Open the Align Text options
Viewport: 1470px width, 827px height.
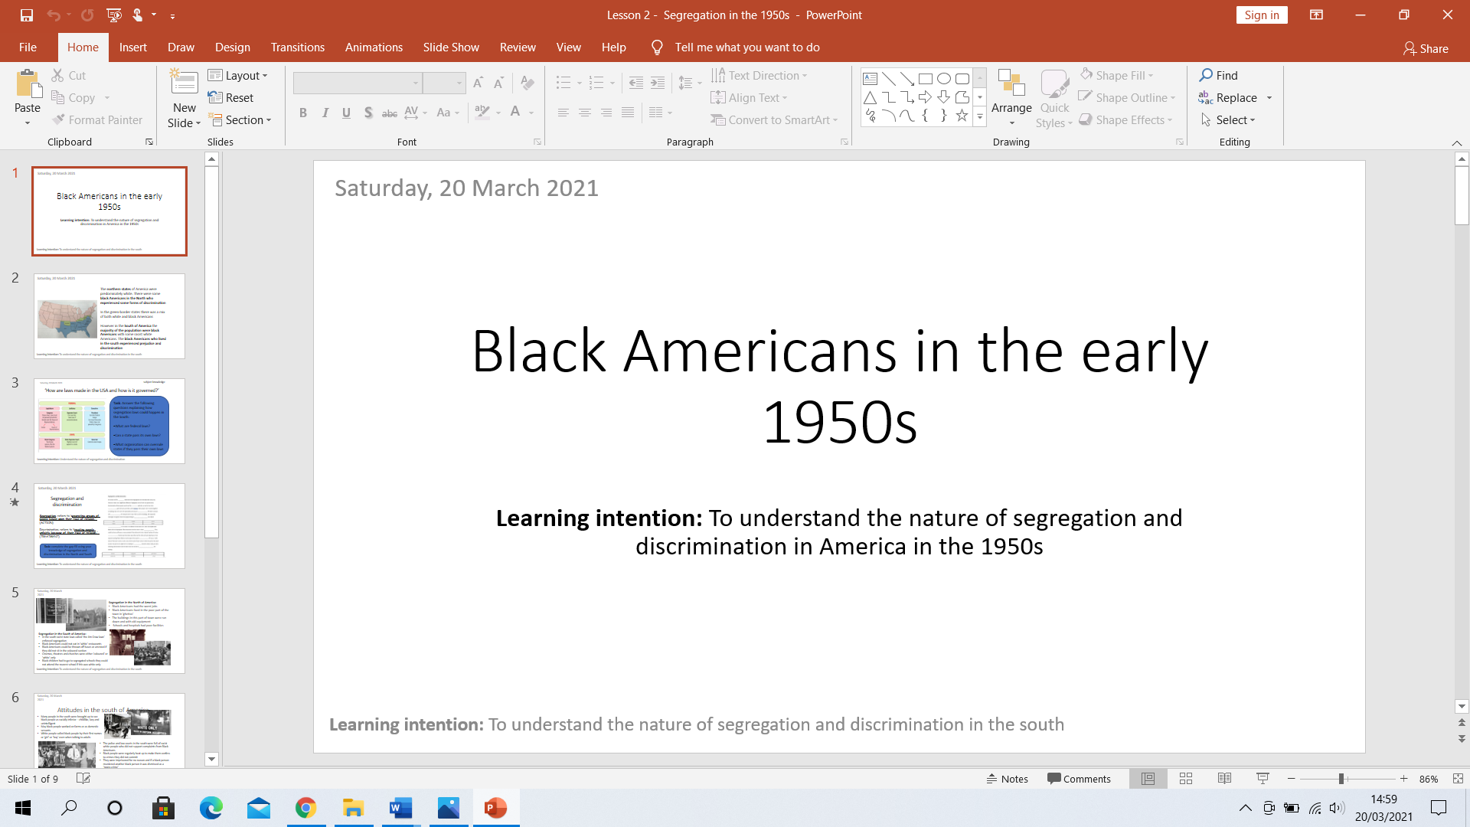point(750,97)
